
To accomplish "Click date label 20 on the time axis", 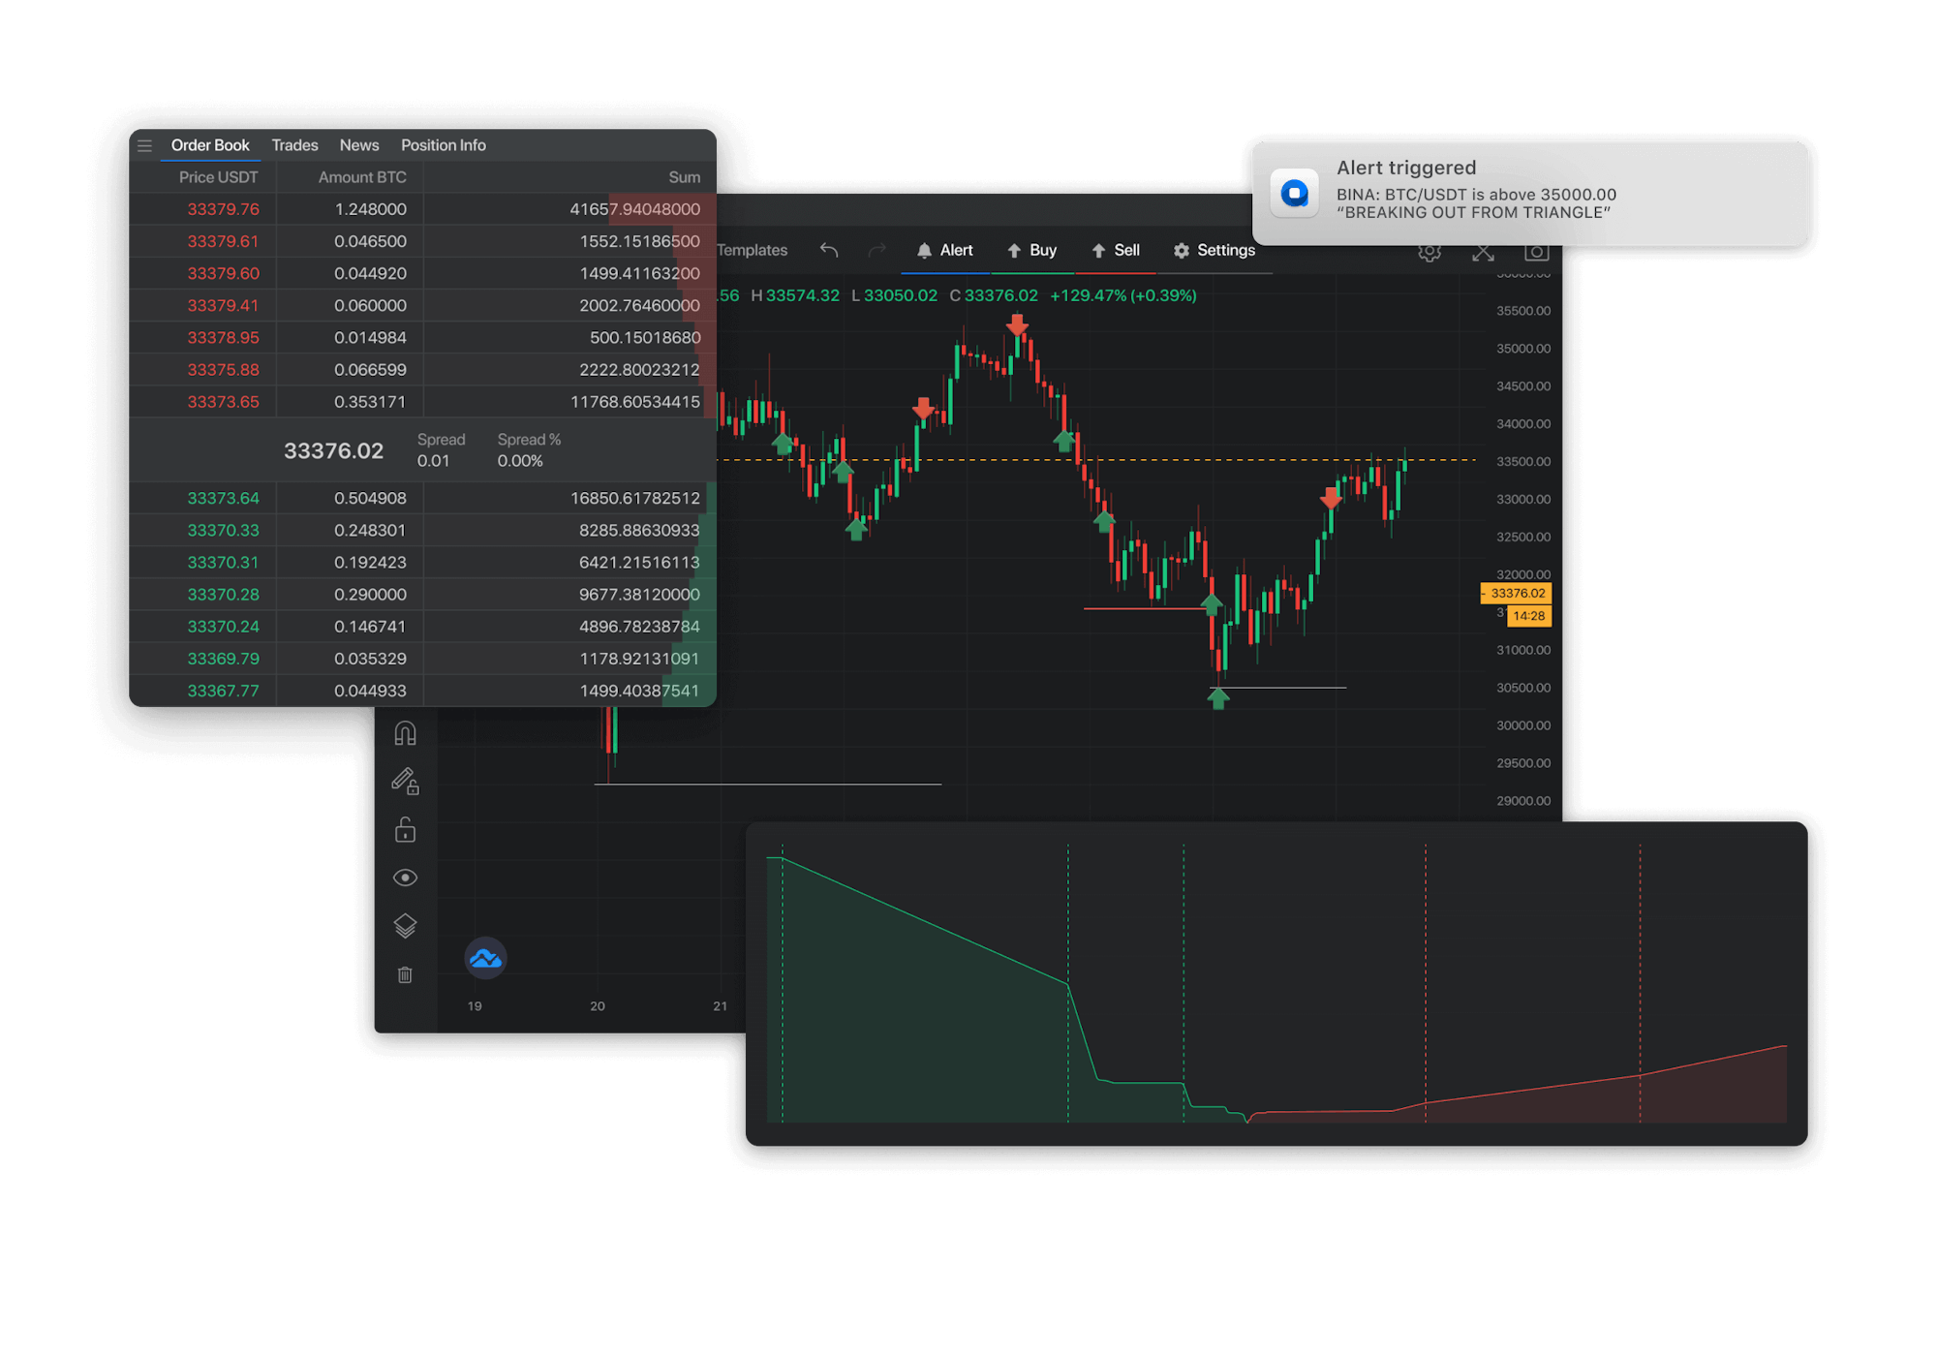I will point(598,1006).
